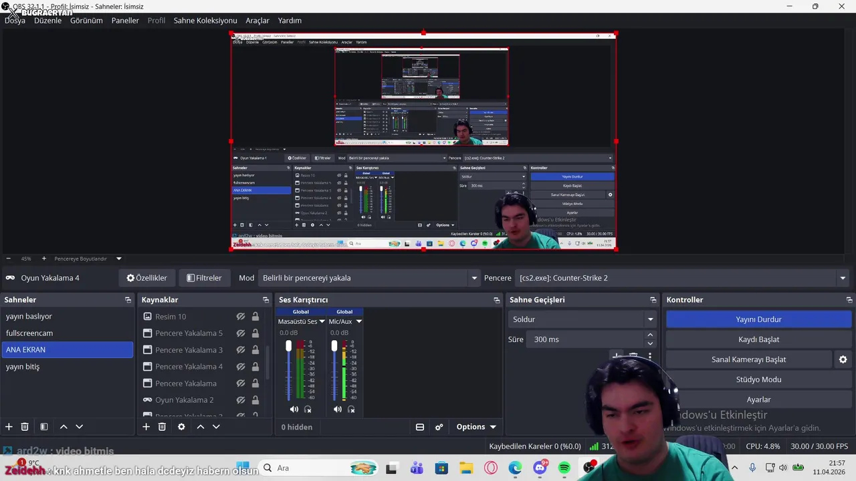The width and height of the screenshot is (856, 481).
Task: Add a new source in Kaynaklar
Action: click(x=146, y=427)
